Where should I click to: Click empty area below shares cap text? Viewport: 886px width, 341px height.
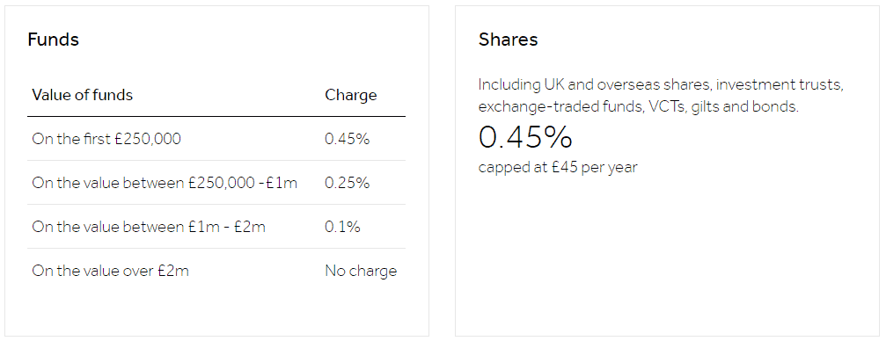(667, 254)
